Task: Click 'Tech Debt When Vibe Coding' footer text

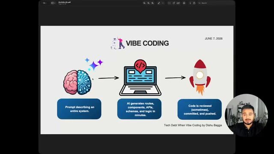Action: 193,125
